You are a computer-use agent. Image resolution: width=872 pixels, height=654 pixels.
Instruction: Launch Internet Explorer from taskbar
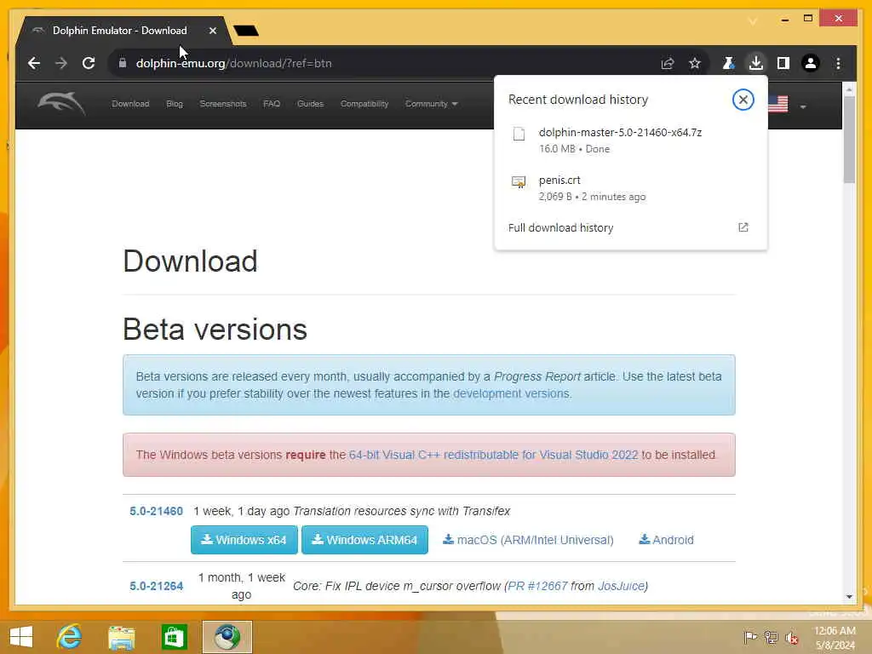click(x=70, y=637)
